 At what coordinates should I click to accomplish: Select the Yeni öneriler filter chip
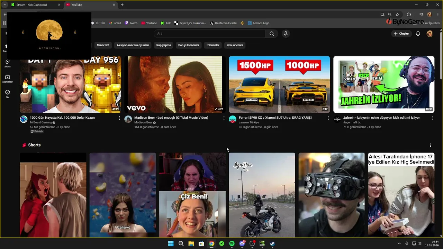[235, 45]
